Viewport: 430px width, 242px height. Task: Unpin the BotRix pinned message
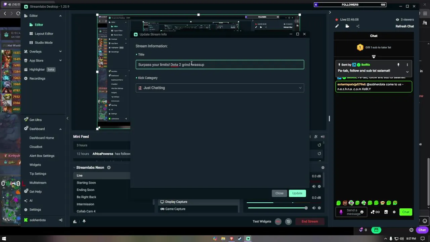coord(398,65)
